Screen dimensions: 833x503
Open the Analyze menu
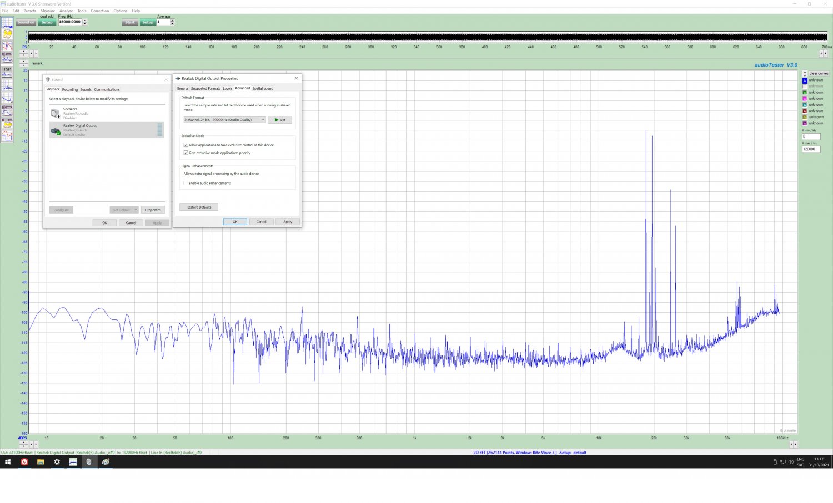(x=66, y=11)
